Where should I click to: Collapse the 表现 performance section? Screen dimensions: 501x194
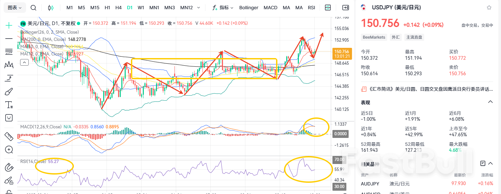click(x=490, y=102)
